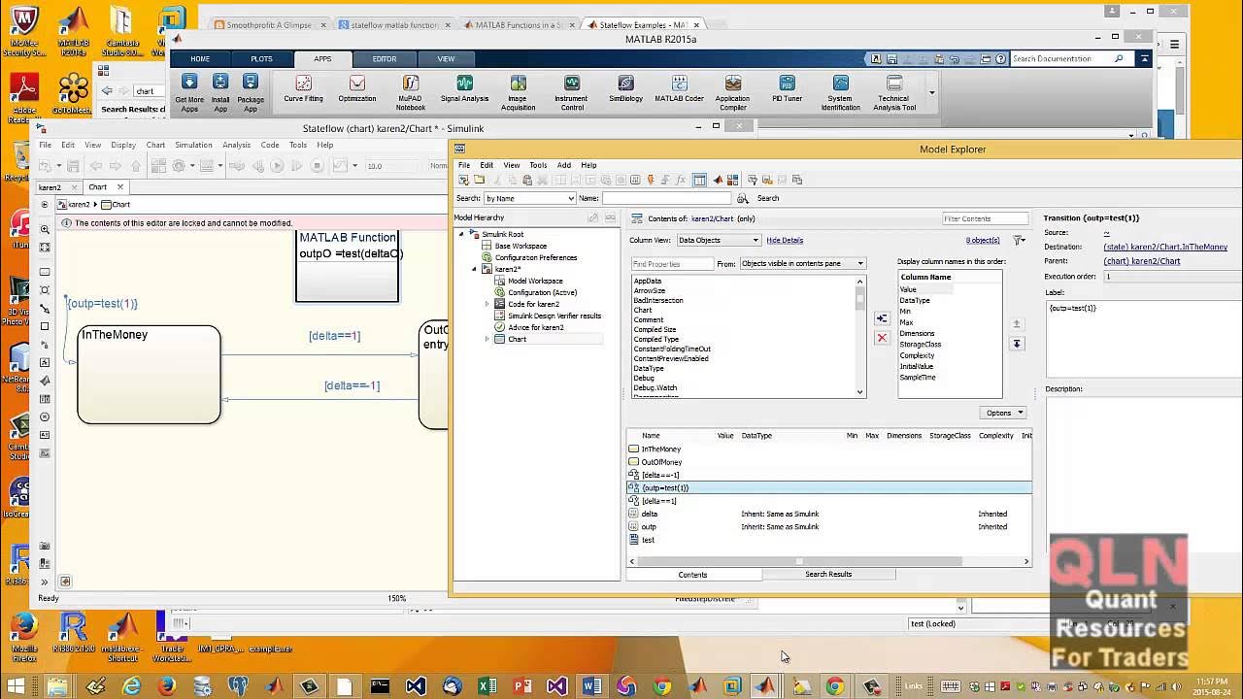Open the Column View Data Objects dropdown
This screenshot has height=699, width=1243.
click(x=718, y=240)
